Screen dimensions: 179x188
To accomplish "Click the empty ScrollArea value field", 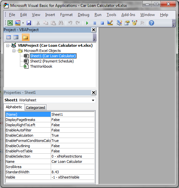I will 73,167.
